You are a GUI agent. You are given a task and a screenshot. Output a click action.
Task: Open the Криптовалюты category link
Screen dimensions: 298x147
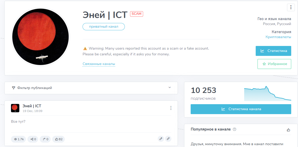[278, 37]
